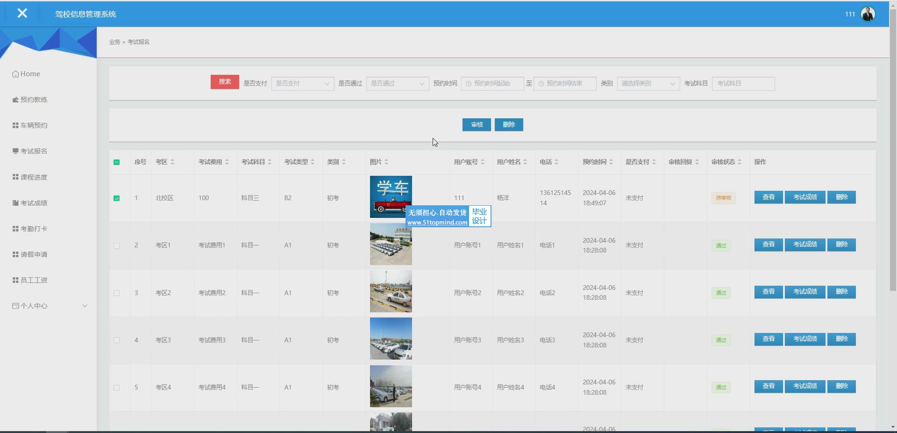897x433 pixels.
Task: Sort by 考区 column arrows
Action: (172, 162)
